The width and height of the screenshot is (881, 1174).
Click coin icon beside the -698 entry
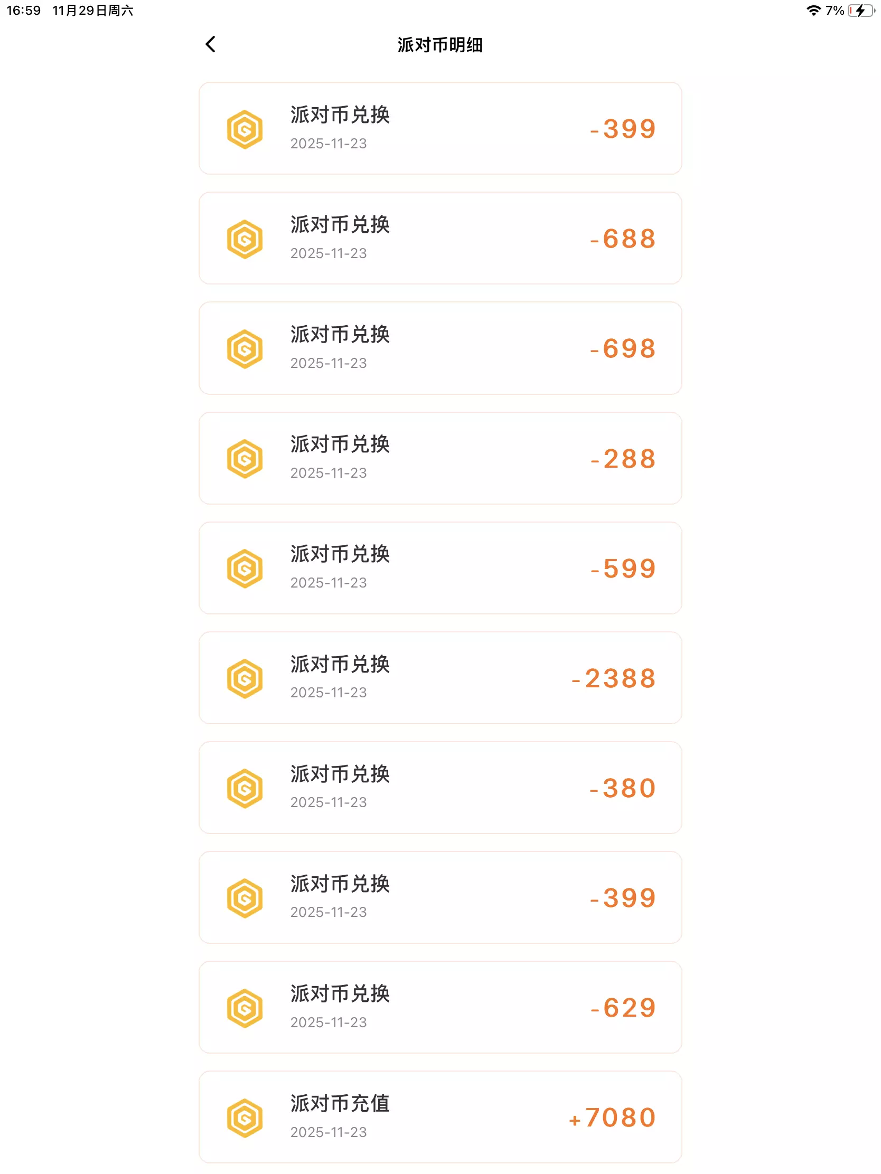pyautogui.click(x=245, y=349)
